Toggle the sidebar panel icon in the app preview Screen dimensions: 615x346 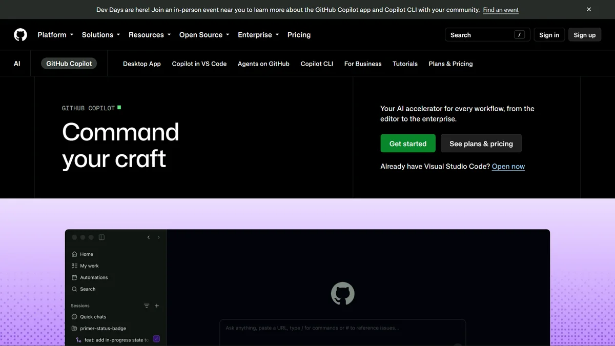(x=101, y=237)
